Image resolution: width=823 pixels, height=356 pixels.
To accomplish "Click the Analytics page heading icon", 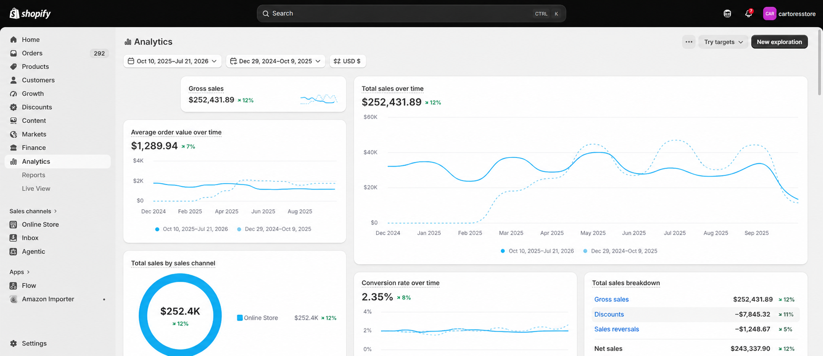I will pos(128,42).
